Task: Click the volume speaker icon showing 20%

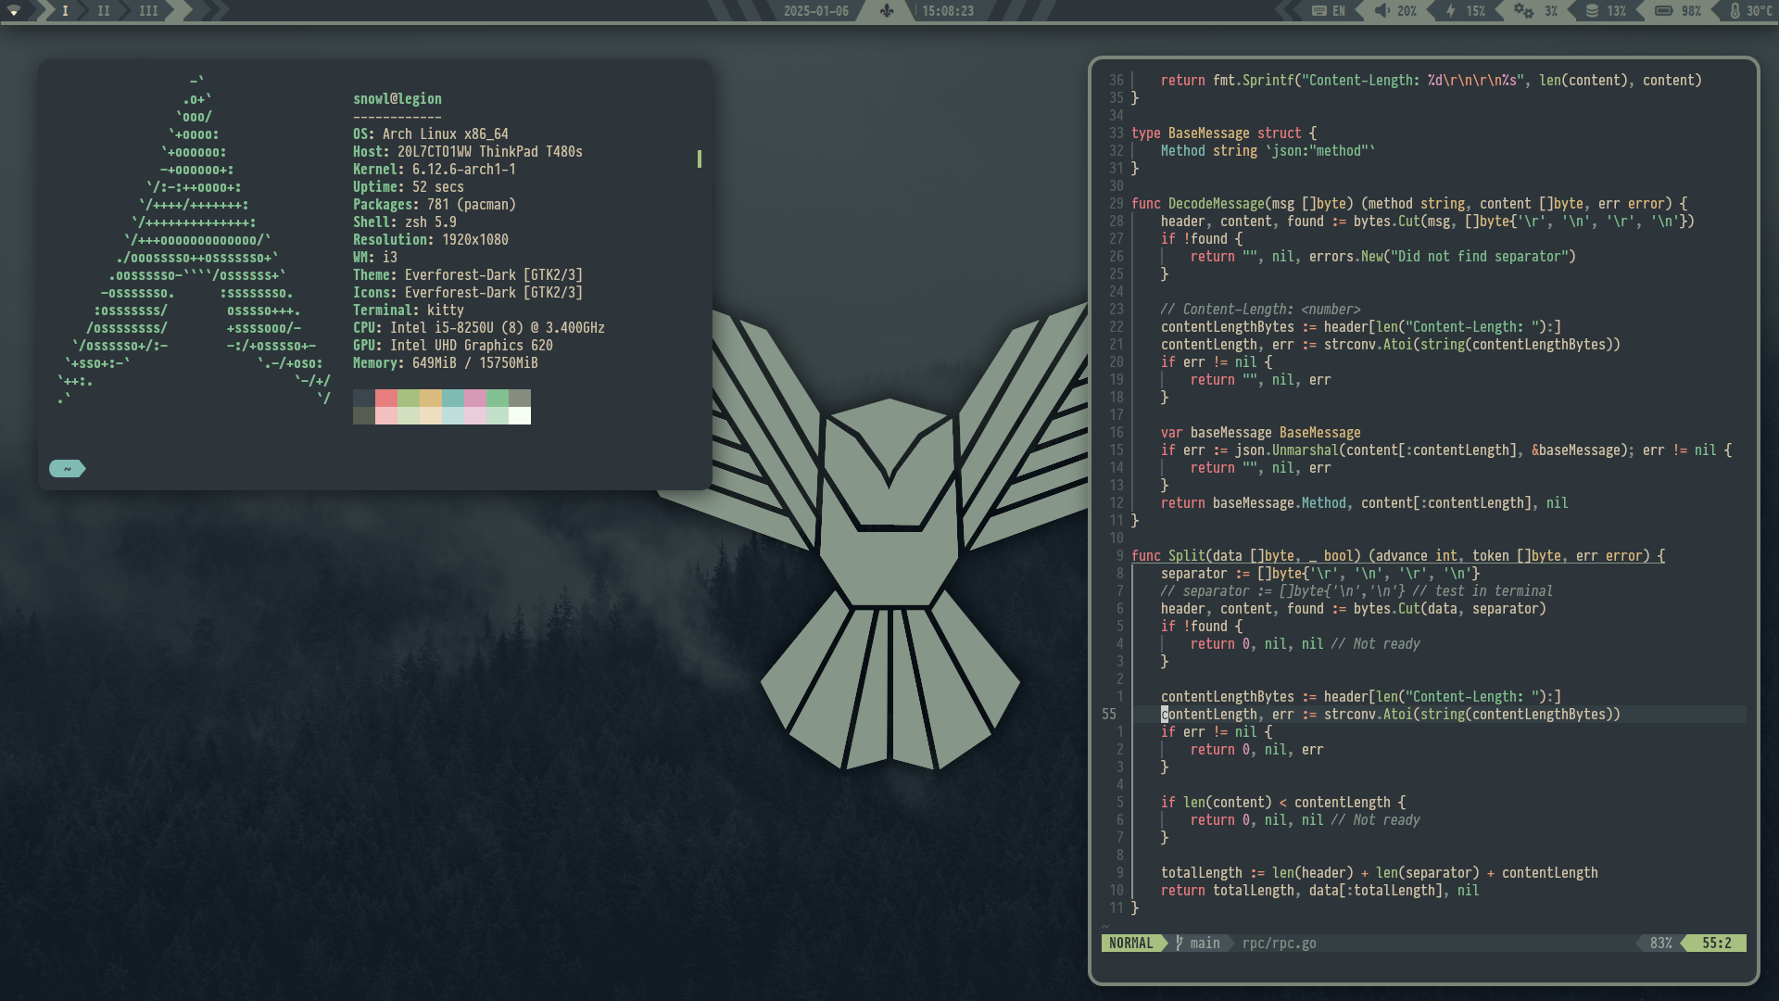Action: [1382, 11]
